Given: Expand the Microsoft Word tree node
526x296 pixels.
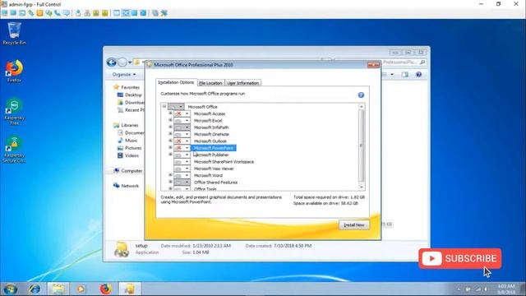Looking at the screenshot, I should [170, 175].
